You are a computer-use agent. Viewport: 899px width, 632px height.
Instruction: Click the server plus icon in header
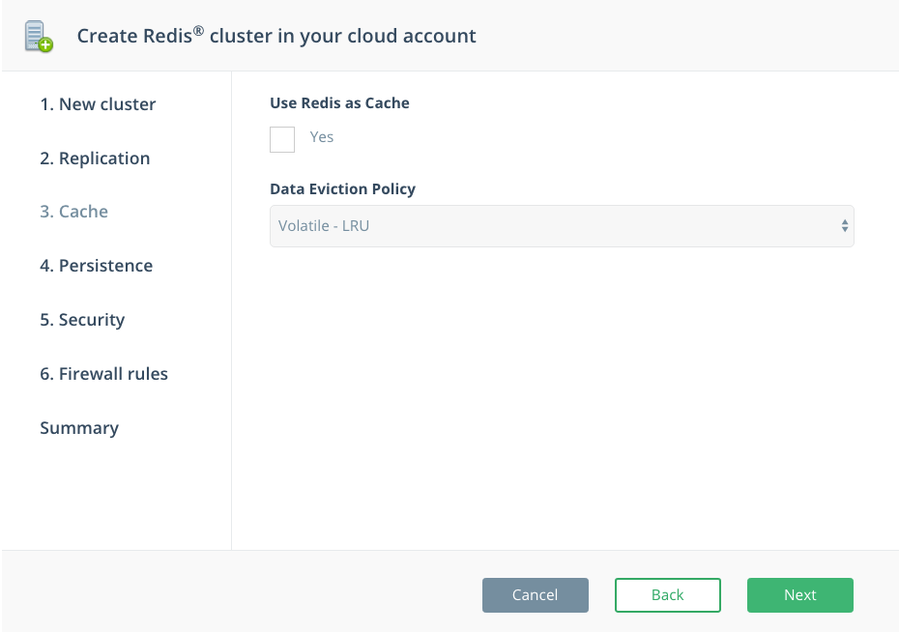(x=39, y=36)
